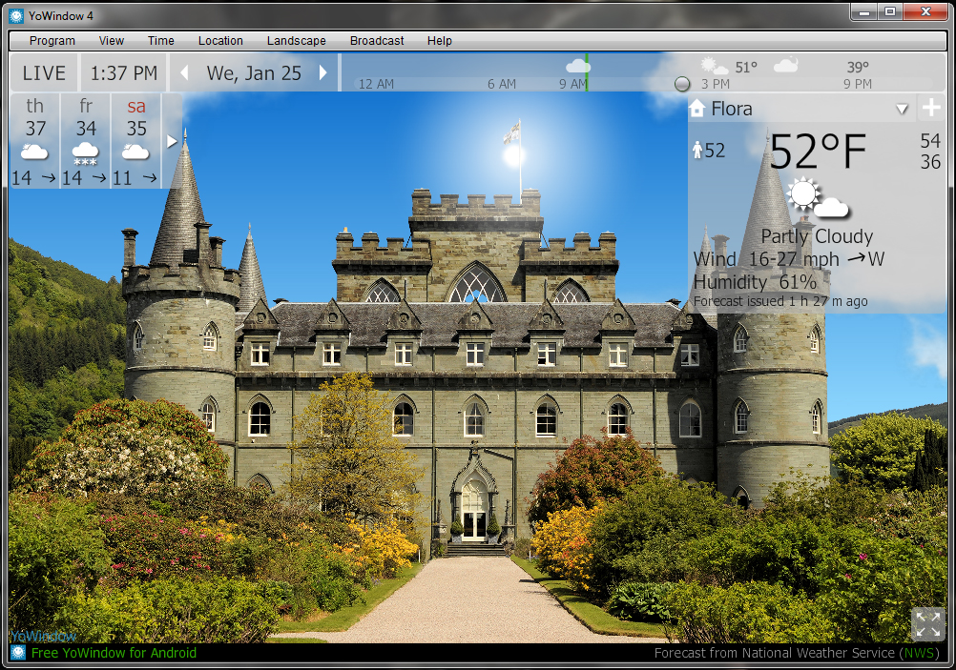
Task: Add a new location with plus icon
Action: click(930, 109)
